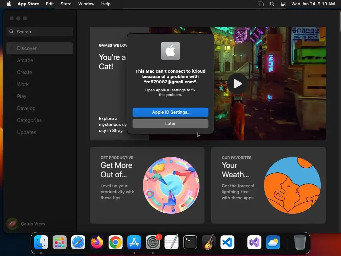Open Your Weath… favorites card

click(x=268, y=185)
